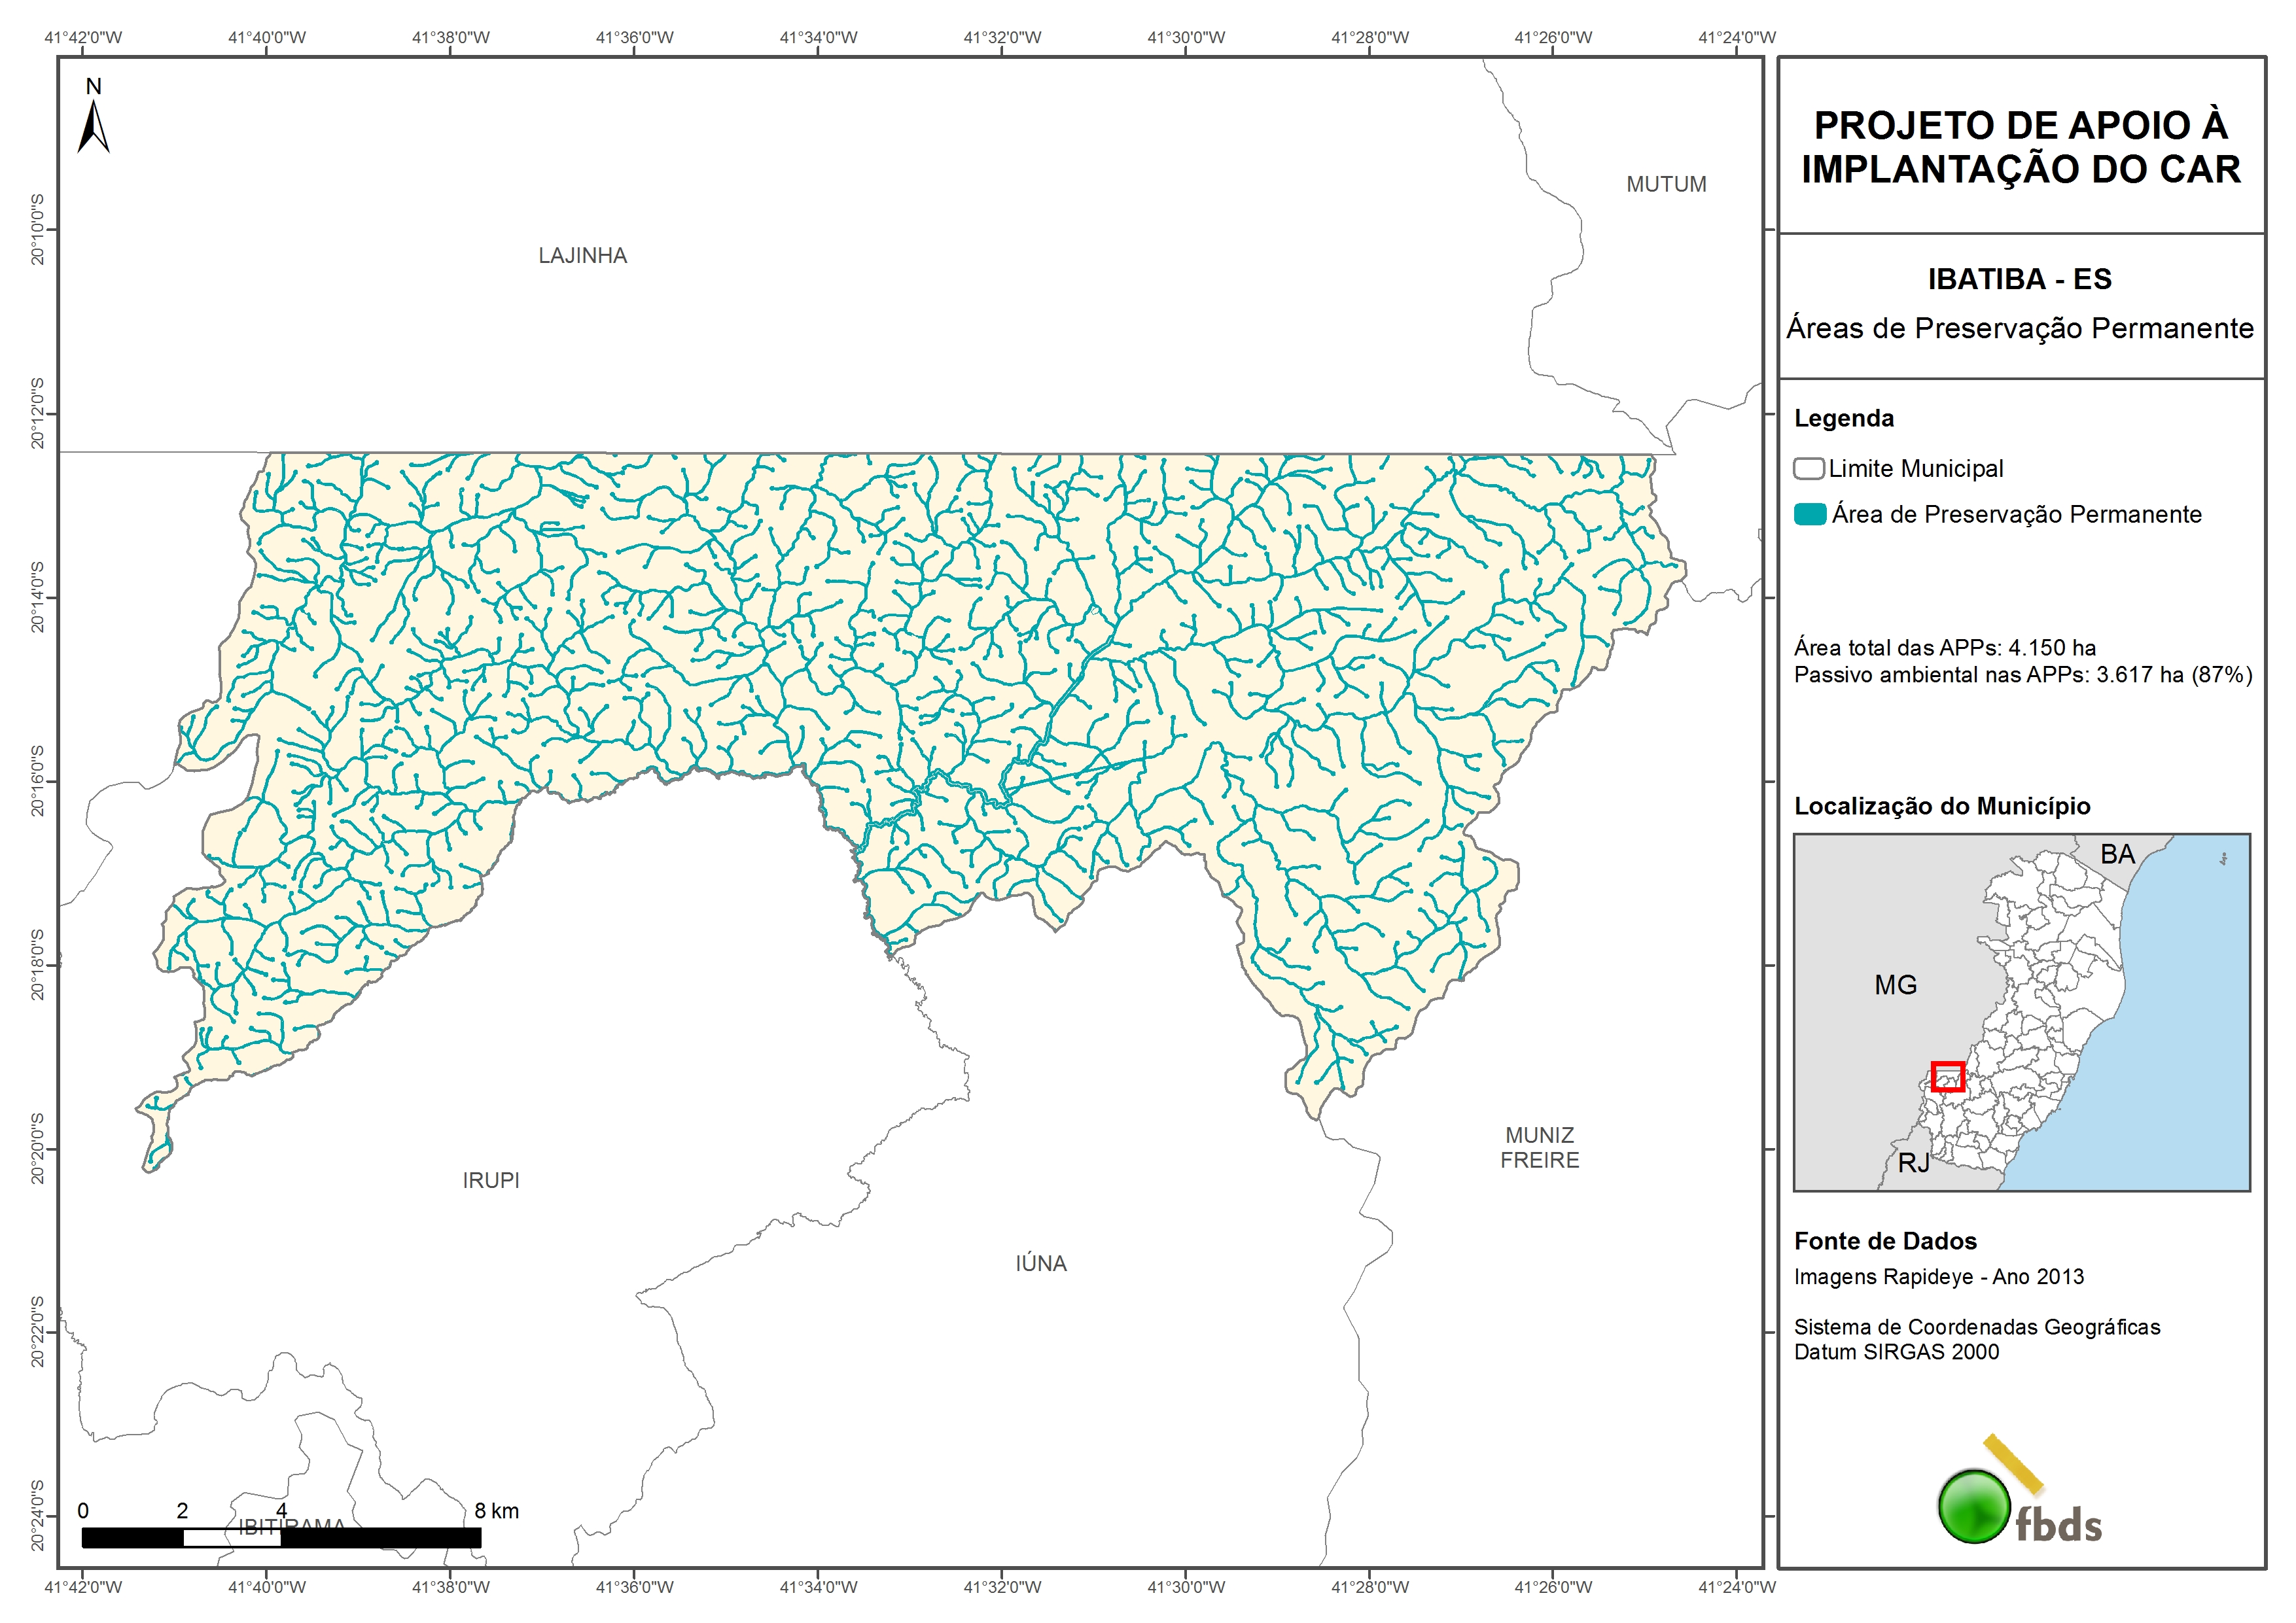The image size is (2296, 1623).
Task: Click the Limite Municipal legend symbol
Action: pos(1808,469)
